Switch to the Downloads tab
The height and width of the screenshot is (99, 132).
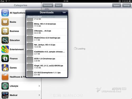pyautogui.click(x=48, y=5)
